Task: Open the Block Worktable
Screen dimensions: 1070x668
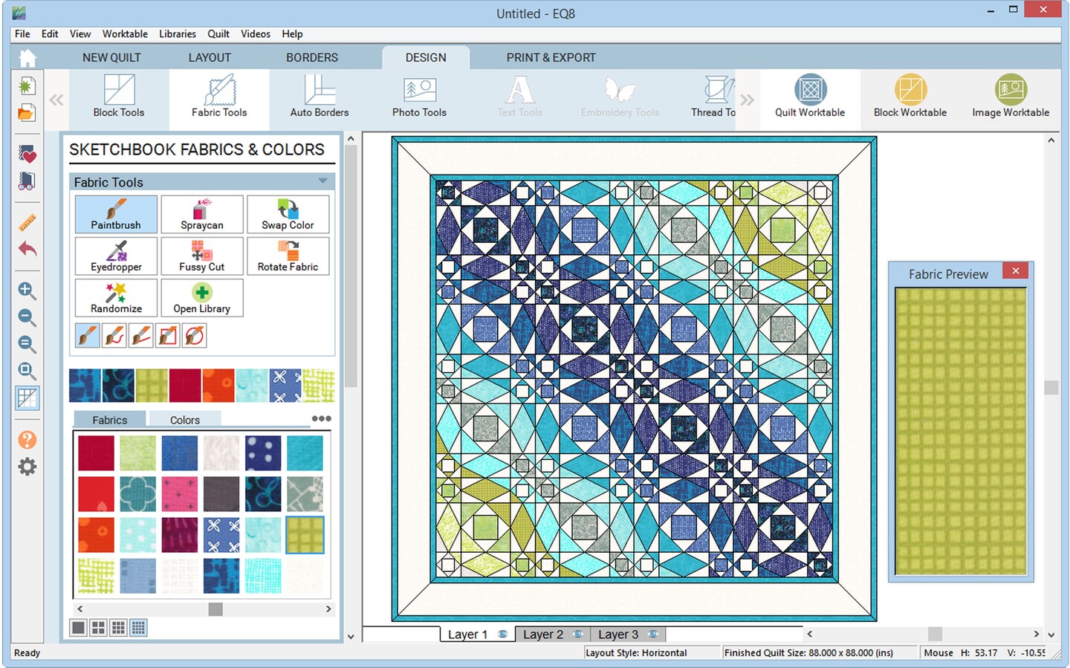Action: click(909, 97)
